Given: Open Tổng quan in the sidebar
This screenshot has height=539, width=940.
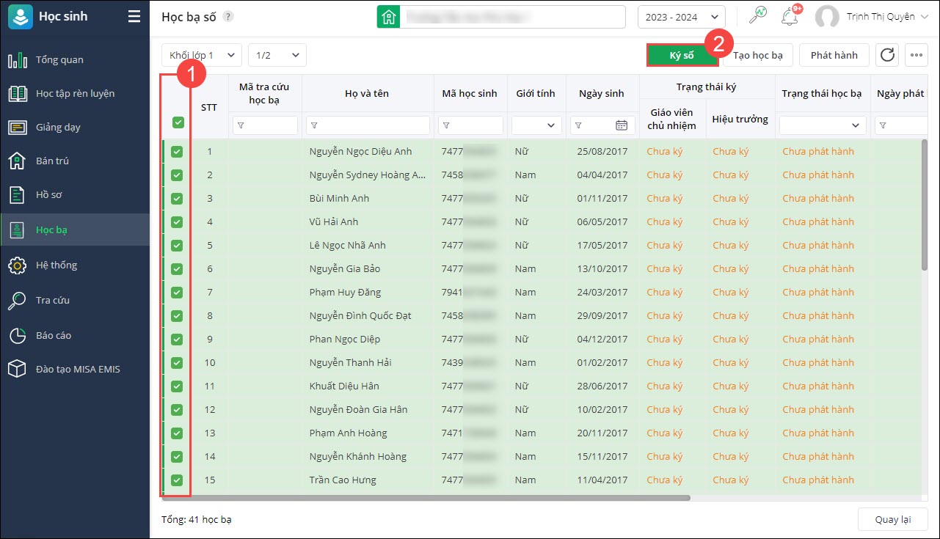Looking at the screenshot, I should pos(59,60).
